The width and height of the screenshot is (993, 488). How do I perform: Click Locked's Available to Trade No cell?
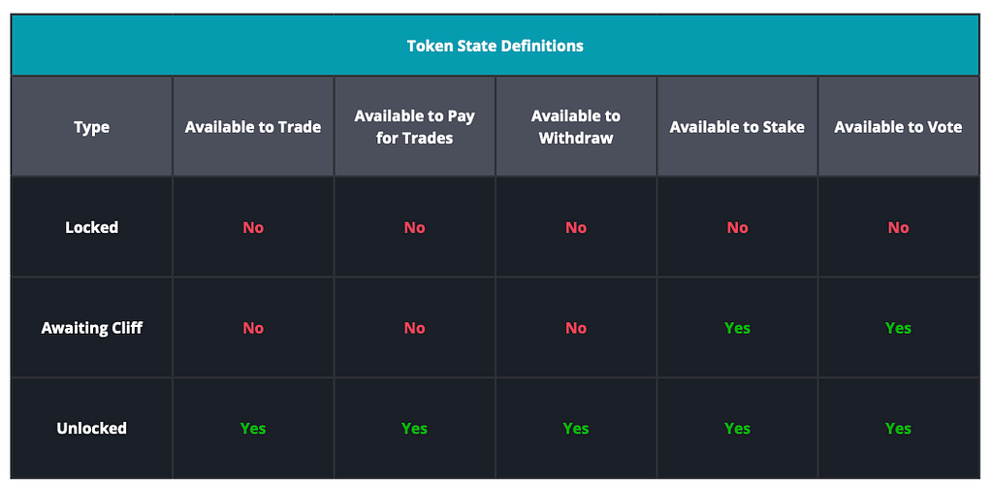253,227
